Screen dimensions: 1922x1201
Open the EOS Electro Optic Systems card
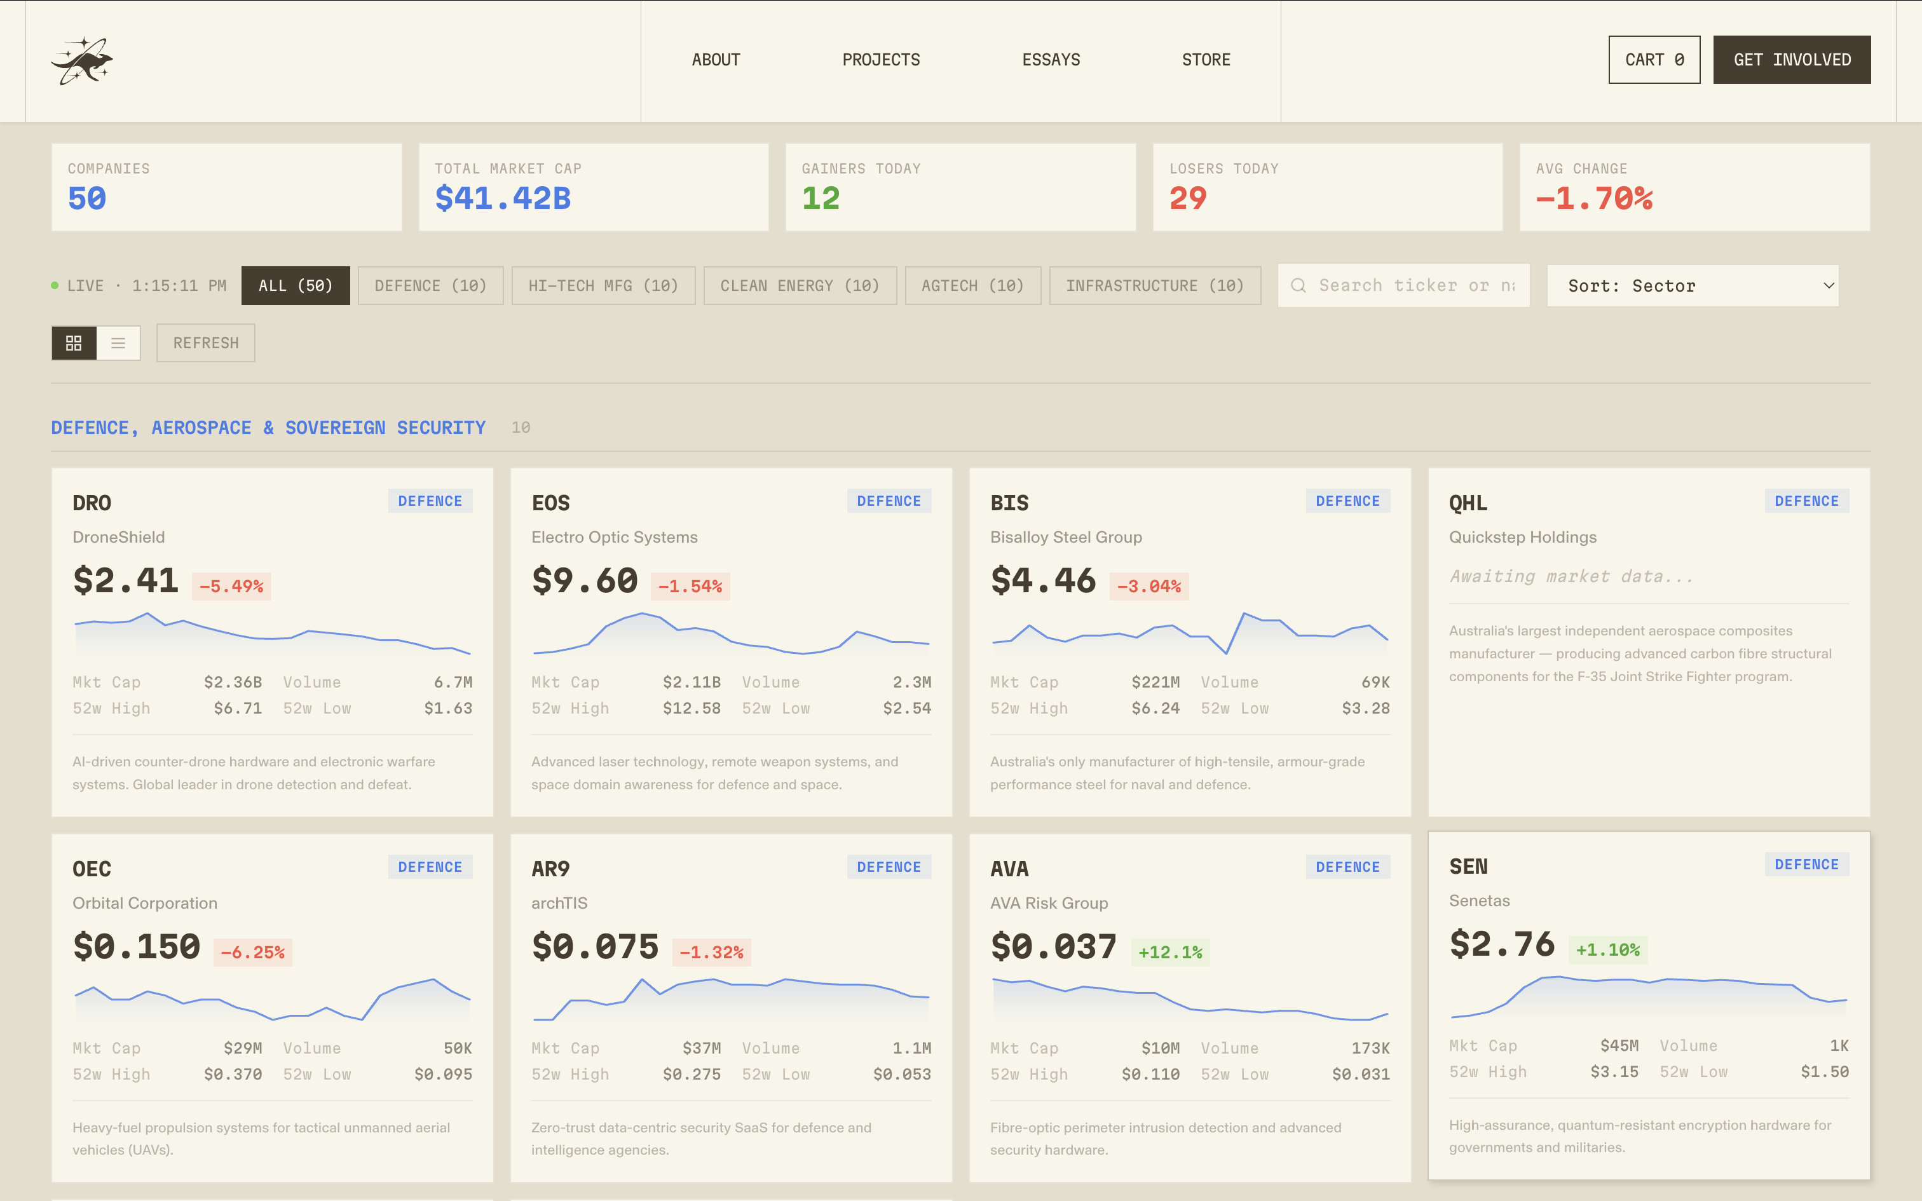point(732,642)
